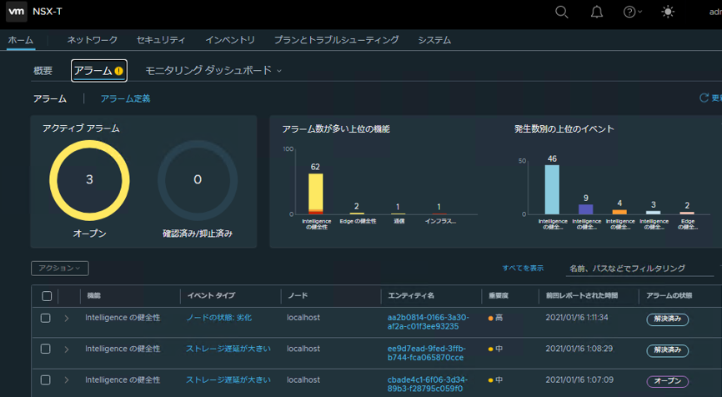The width and height of the screenshot is (722, 397).
Task: Open the インベントリ tab
Action: click(x=230, y=40)
